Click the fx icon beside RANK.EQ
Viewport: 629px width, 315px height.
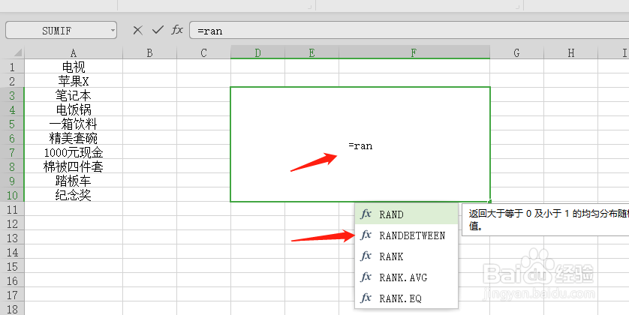(366, 298)
